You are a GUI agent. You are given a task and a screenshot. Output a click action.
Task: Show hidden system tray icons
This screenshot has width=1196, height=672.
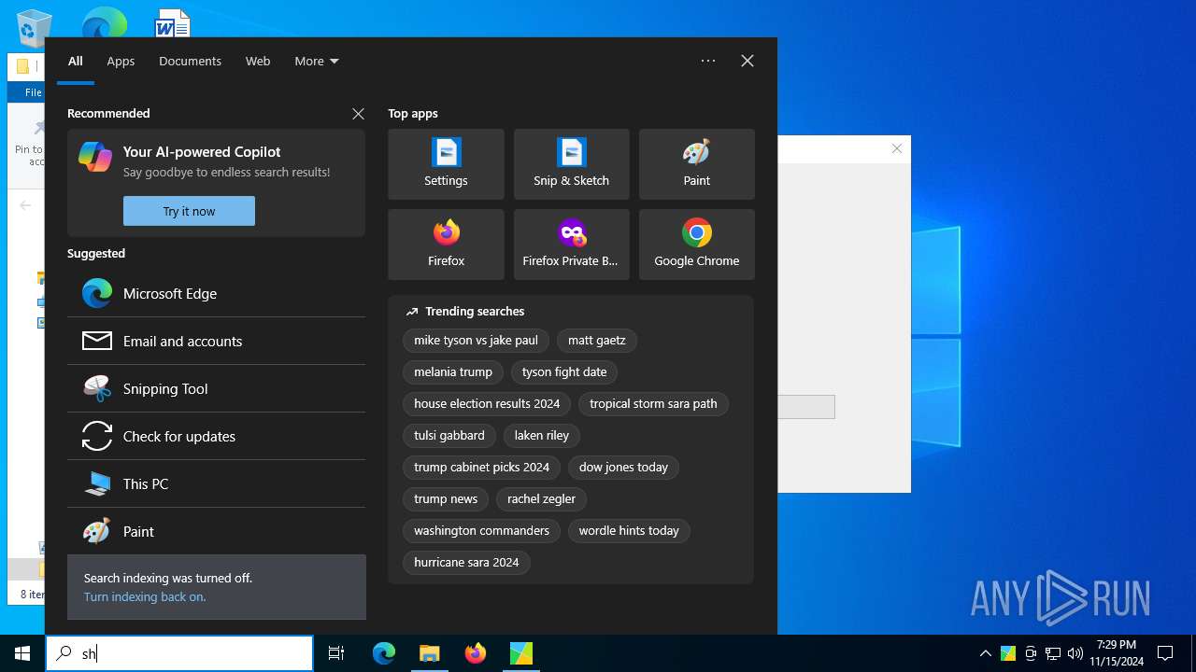[985, 653]
